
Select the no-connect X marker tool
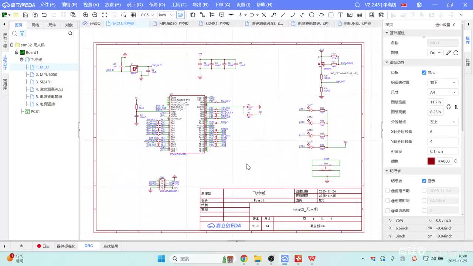(264, 15)
